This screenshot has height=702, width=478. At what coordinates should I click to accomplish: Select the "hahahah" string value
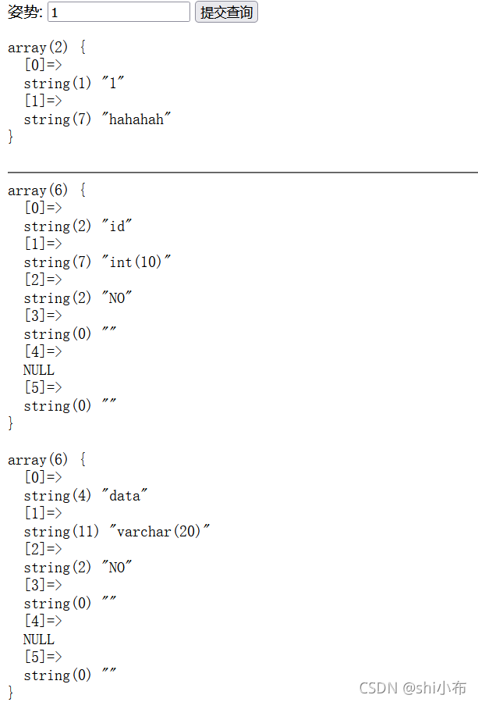pos(136,119)
